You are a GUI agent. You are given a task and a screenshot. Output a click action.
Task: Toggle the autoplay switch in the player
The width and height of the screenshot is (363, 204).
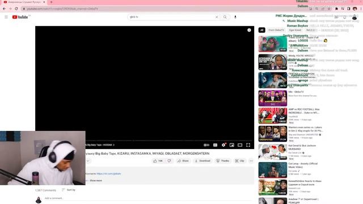(x=206, y=145)
